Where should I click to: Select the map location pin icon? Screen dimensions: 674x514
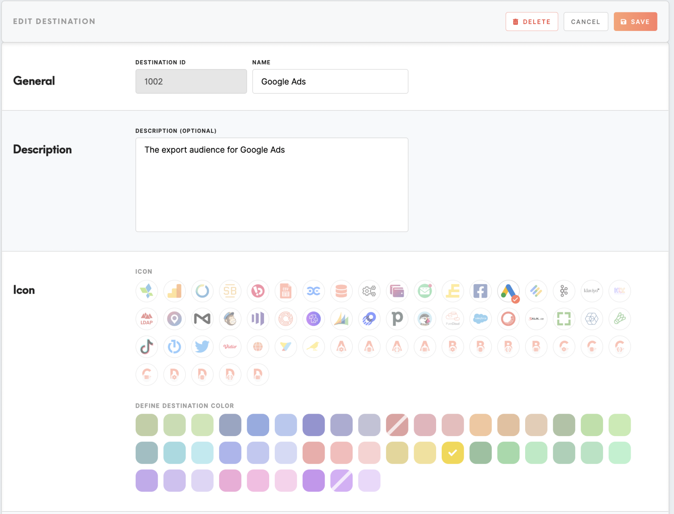(175, 319)
